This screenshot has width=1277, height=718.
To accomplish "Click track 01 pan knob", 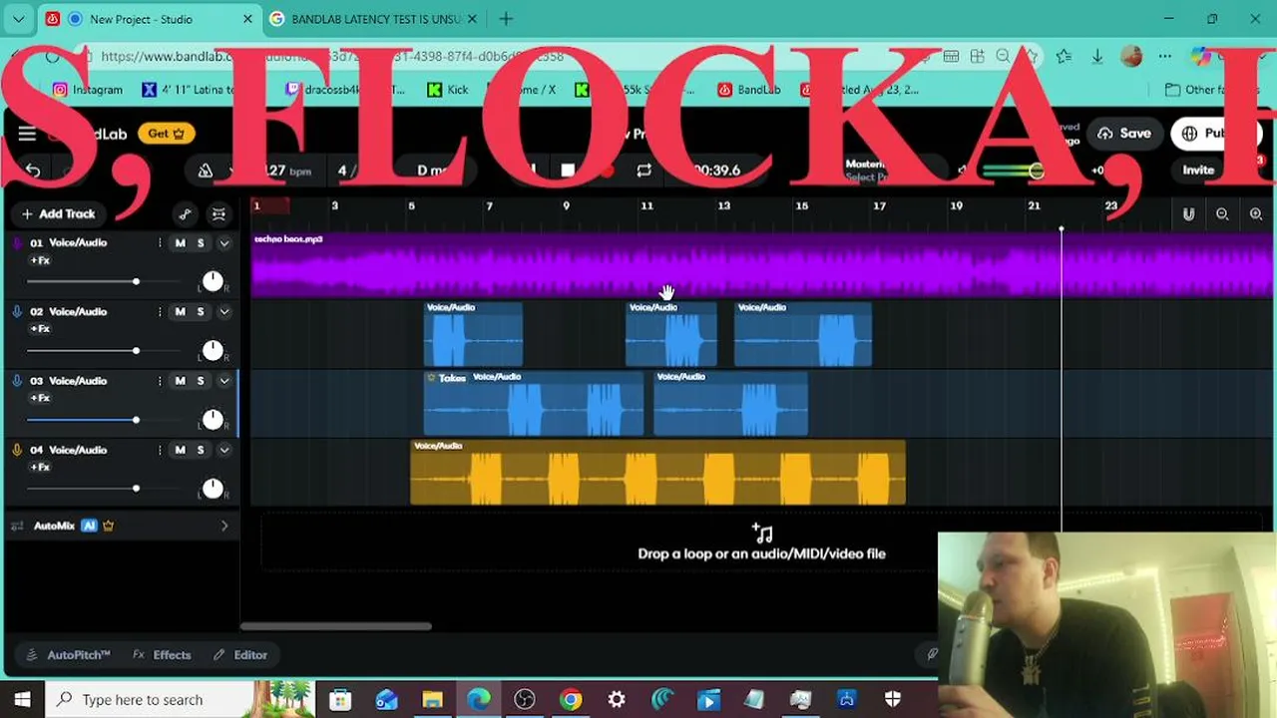I will tap(213, 281).
